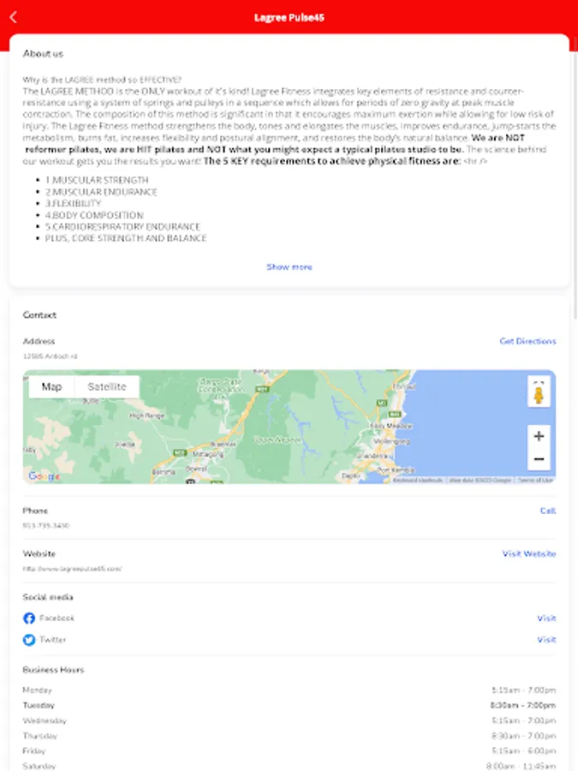Open Keyboard shortcuts on the map
This screenshot has height=771, width=578.
click(418, 480)
